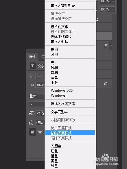127x169 pixels.
Task: Set layer color to 绿色
Action: (x=70, y=166)
